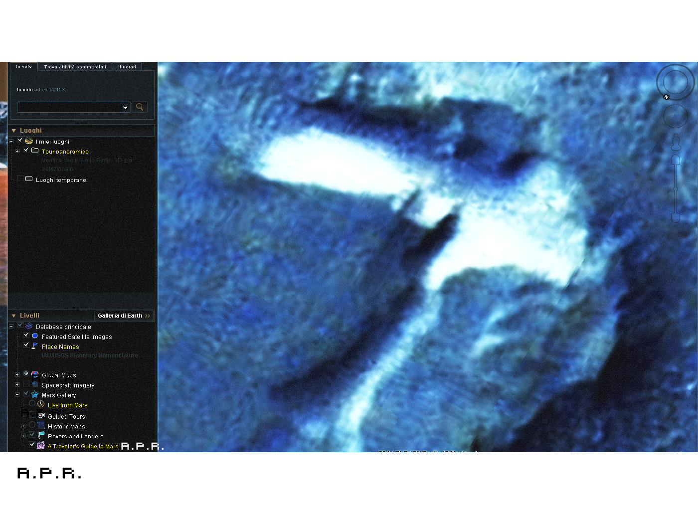
Task: Click the Live from Mars clock icon
Action: (41, 404)
